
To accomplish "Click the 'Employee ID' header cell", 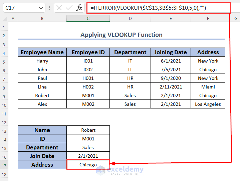I will 88,52.
